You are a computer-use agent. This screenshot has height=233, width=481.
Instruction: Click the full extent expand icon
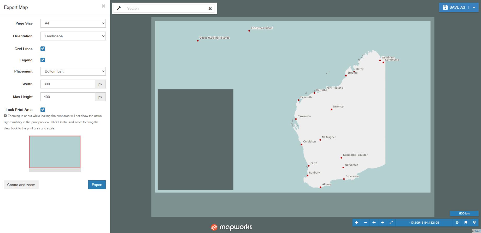(x=391, y=223)
